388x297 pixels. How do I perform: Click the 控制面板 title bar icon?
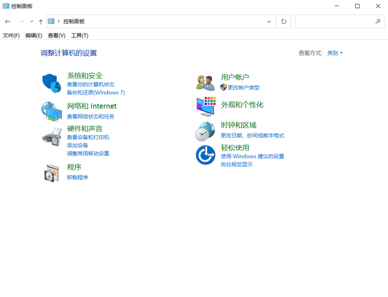point(6,6)
